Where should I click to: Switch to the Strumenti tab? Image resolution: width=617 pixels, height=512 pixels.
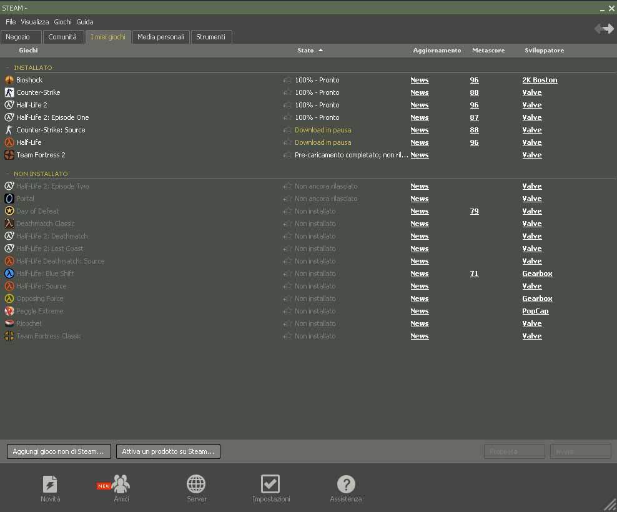[211, 37]
